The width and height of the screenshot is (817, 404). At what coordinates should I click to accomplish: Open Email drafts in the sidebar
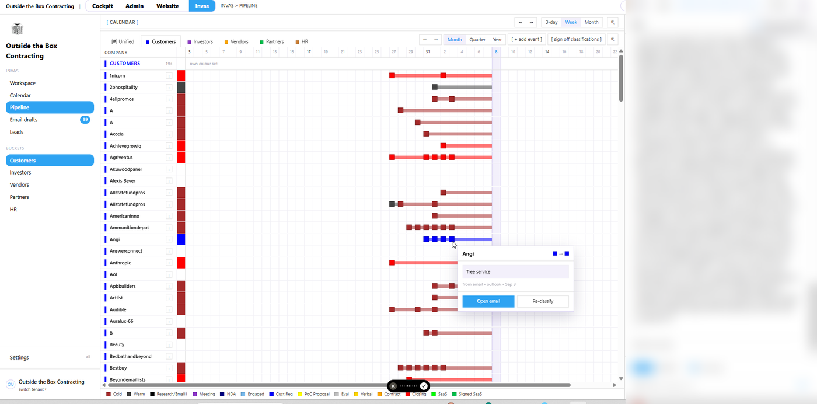pyautogui.click(x=23, y=120)
